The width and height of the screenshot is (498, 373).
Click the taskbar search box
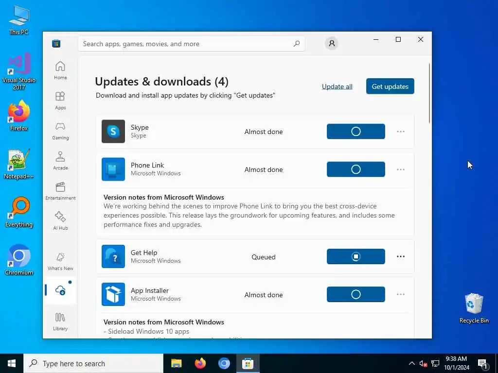pos(93,363)
